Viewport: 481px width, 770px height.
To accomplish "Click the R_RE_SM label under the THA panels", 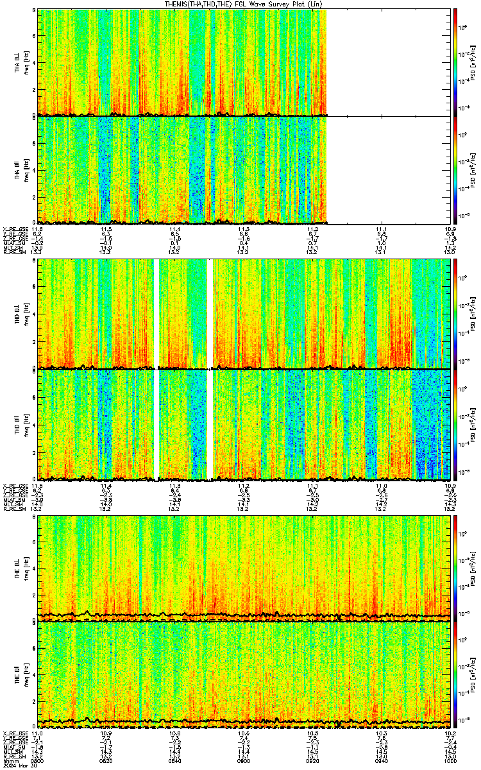I will pos(13,252).
